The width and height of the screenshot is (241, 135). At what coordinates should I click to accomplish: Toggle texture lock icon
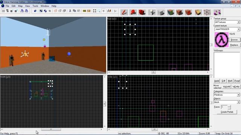[x=104, y=11]
